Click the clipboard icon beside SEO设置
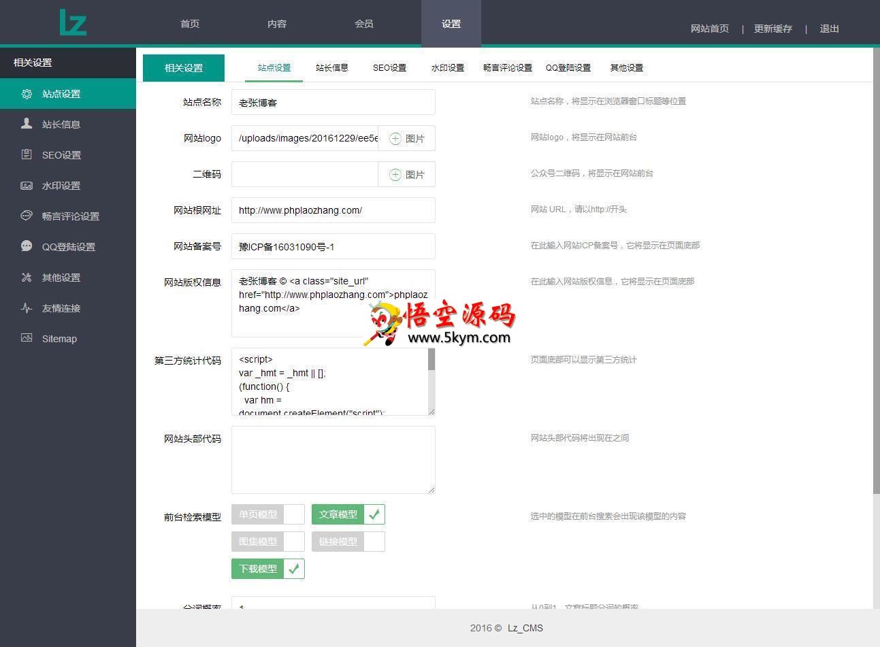Viewport: 880px width, 647px height. [x=27, y=154]
